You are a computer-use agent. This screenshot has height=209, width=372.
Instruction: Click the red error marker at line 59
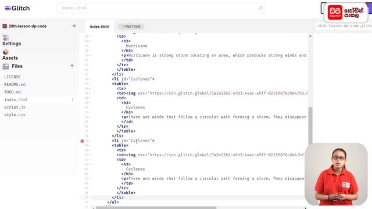(82, 141)
